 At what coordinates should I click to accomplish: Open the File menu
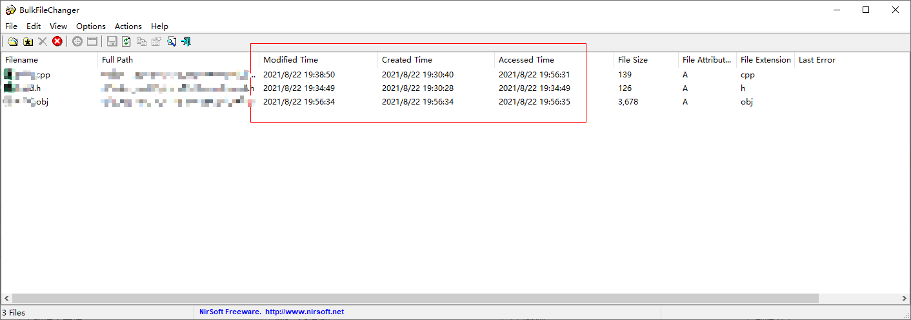[x=11, y=26]
